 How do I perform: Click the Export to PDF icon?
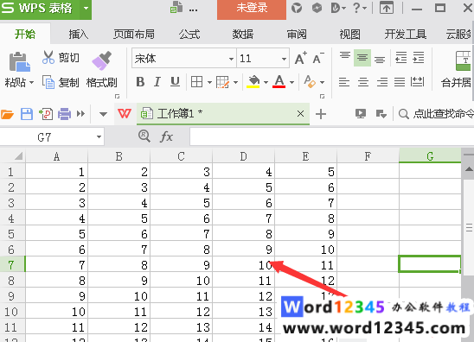46,114
